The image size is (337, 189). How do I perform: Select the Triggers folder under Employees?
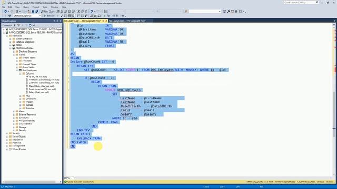(x=29, y=102)
